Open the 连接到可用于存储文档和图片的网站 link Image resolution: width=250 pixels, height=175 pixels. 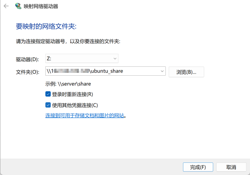coord(85,116)
